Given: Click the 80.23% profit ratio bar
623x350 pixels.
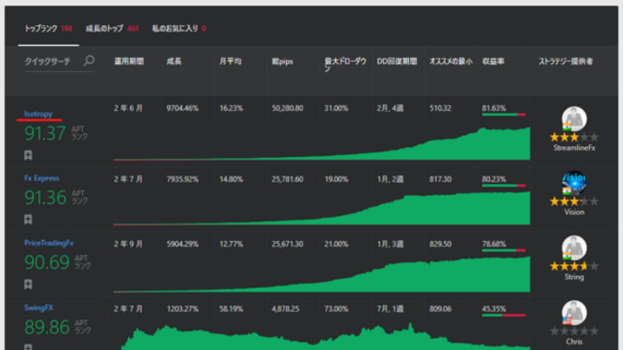Looking at the screenshot, I should 504,185.
